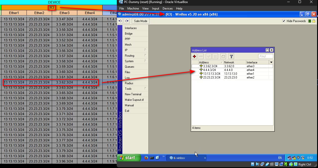318x168 pixels.
Task: Open Radius in the WinBox sidebar
Action: pos(136,83)
